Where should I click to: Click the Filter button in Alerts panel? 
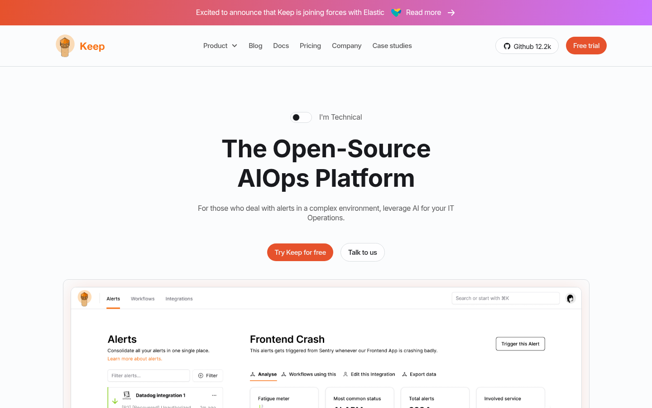(208, 375)
